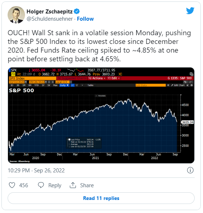
Task: Open the tweet info circle icon
Action: (190, 170)
